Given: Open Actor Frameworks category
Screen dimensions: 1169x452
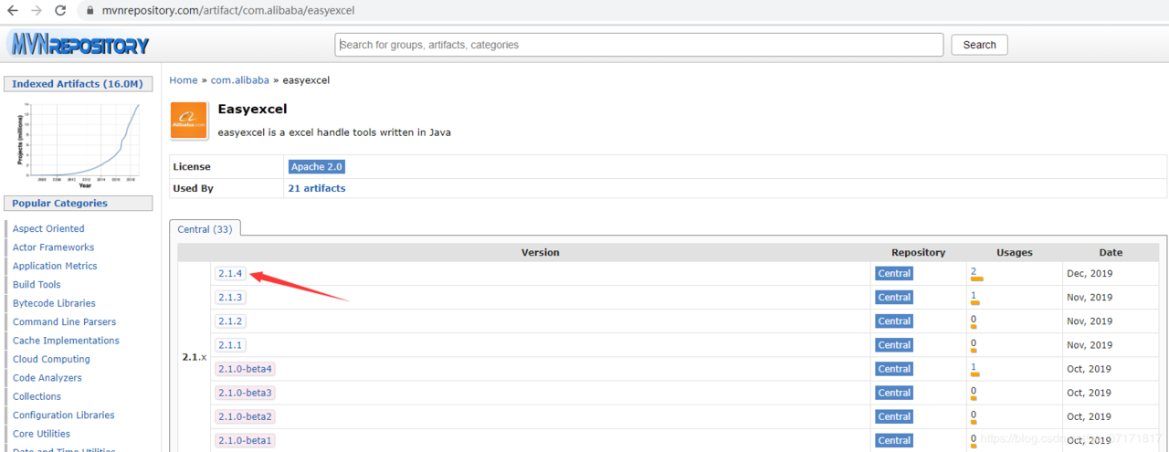Looking at the screenshot, I should (53, 247).
